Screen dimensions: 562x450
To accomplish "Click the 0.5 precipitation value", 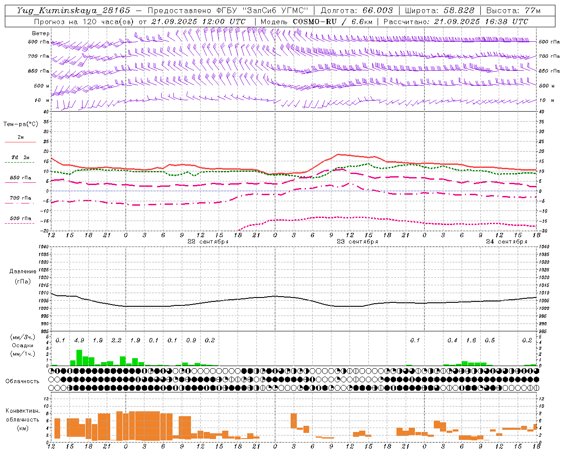I will tap(490, 341).
